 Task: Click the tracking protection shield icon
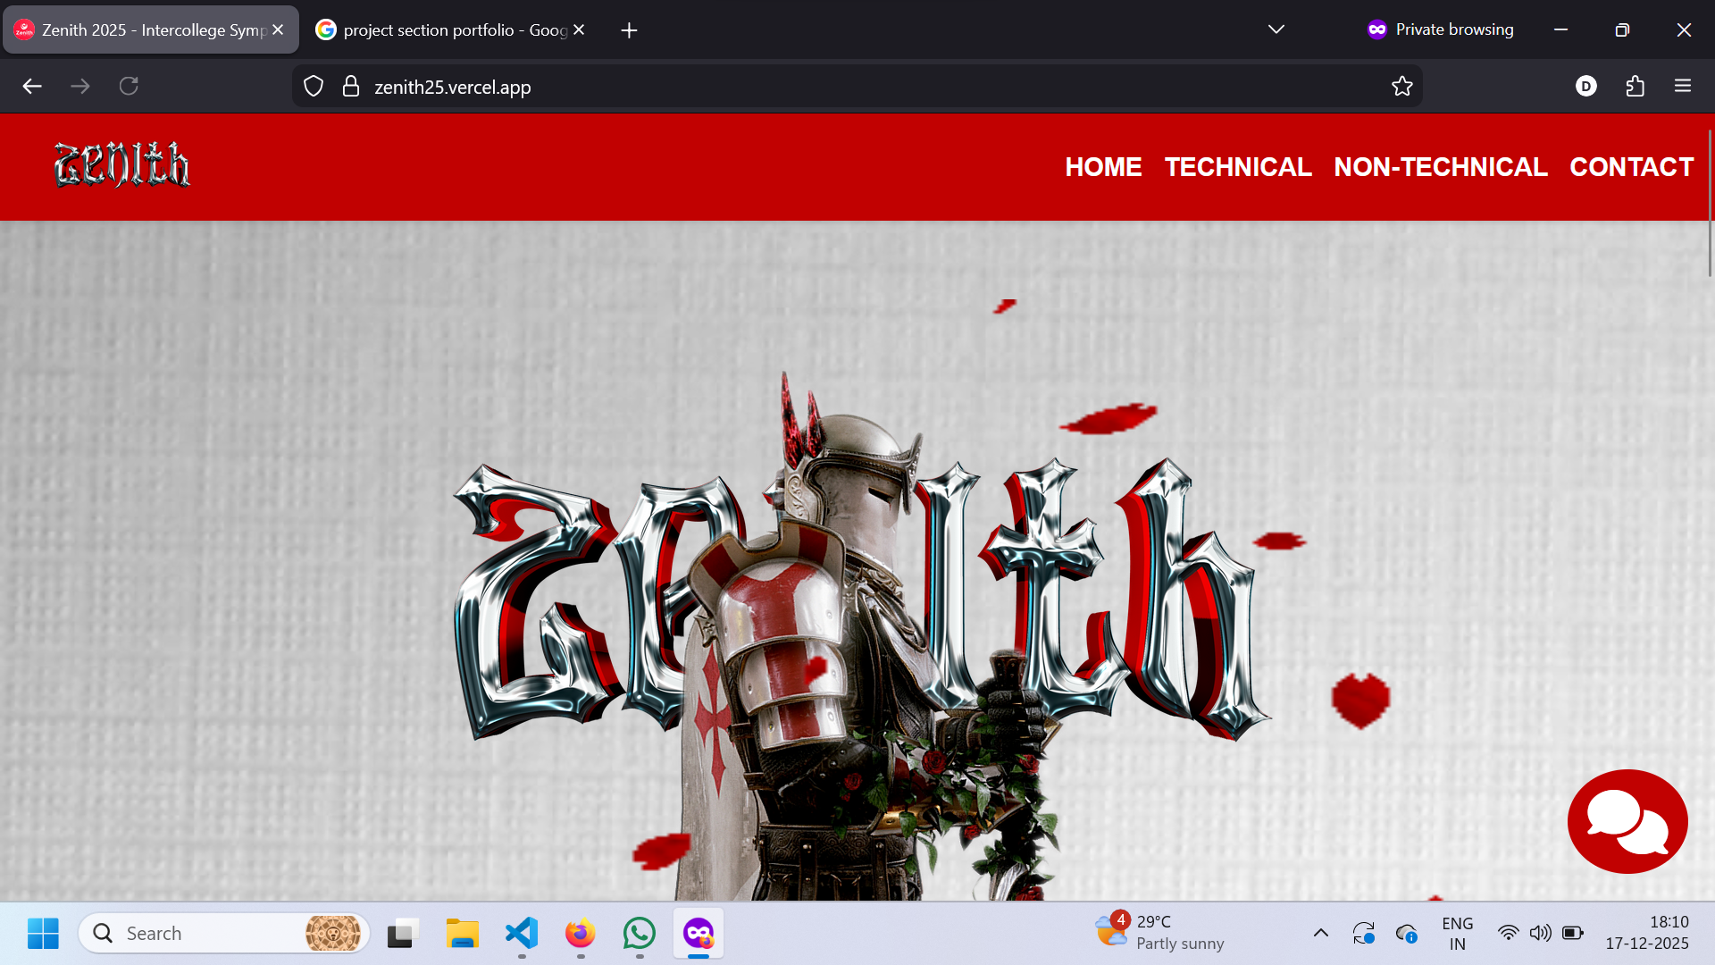(314, 87)
